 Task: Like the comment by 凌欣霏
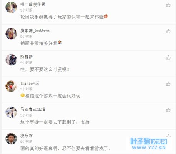[x=168, y=136]
